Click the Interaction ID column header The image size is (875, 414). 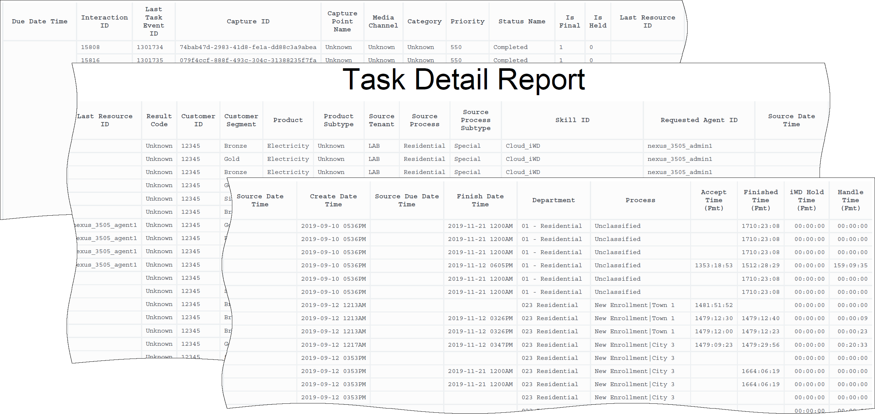coord(104,21)
